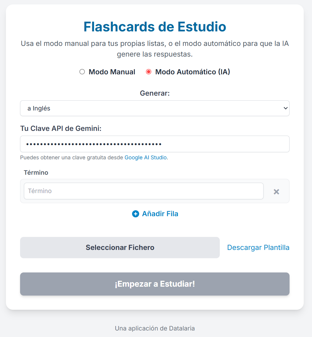Image resolution: width=312 pixels, height=337 pixels.
Task: Click the Descargar Plantilla link
Action: [258, 248]
